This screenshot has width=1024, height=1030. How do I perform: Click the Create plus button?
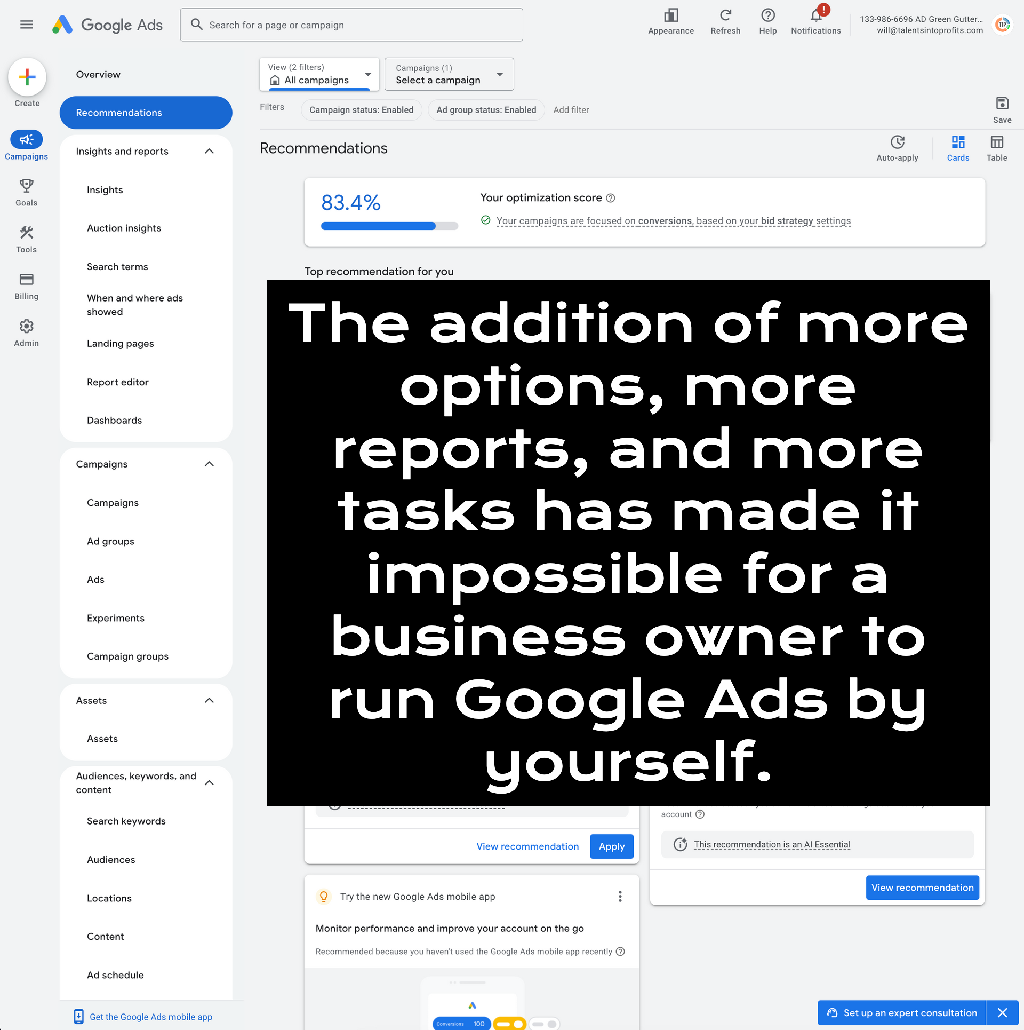[x=27, y=77]
